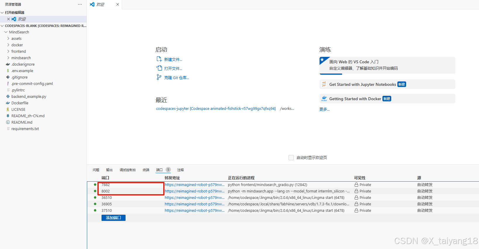The height and width of the screenshot is (249, 479).
Task: Open the Explorer more actions ellipsis
Action: coord(80,4)
